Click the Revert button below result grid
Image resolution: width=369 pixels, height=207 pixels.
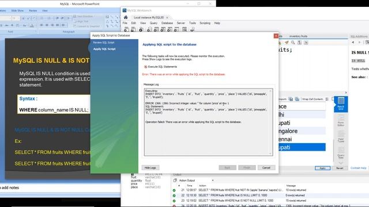(x=340, y=168)
